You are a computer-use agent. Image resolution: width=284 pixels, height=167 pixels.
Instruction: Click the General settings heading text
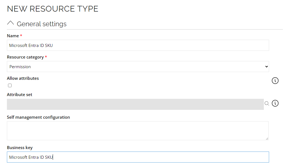point(42,24)
